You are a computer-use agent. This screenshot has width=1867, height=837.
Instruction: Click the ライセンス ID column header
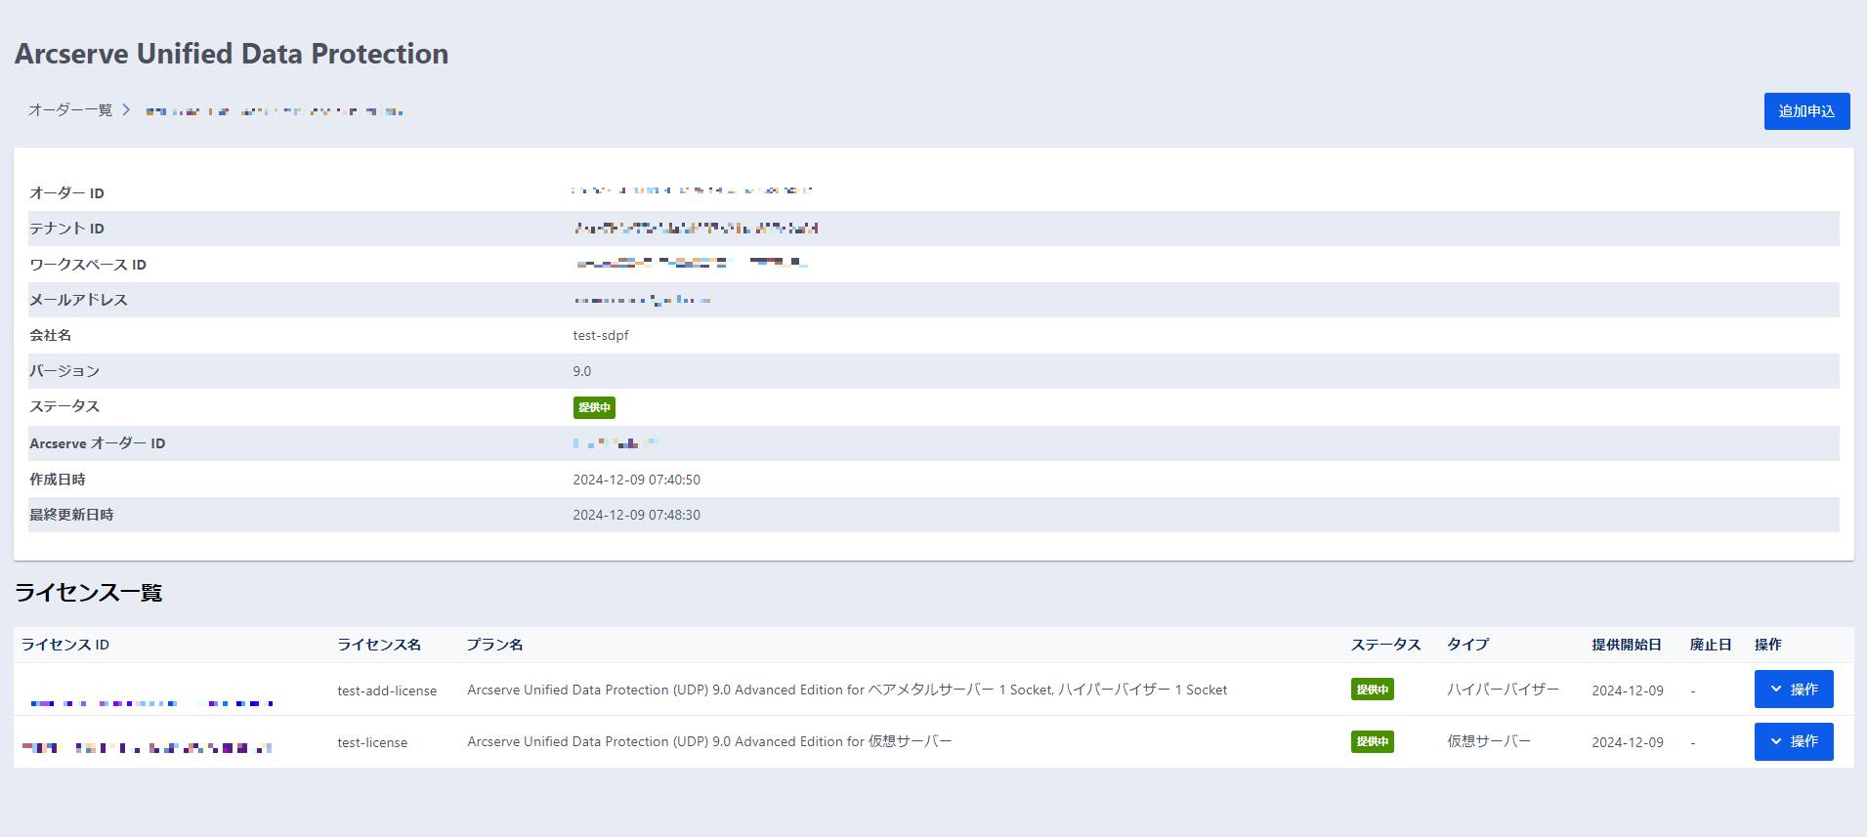pos(65,645)
